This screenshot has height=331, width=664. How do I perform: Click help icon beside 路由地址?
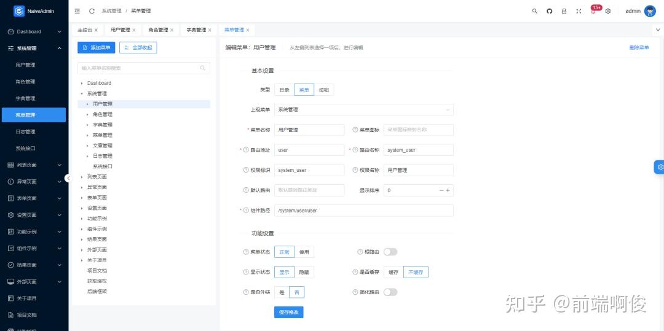[246, 150]
